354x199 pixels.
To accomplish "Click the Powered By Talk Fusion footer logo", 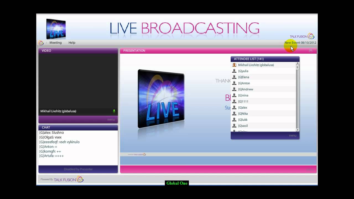I will (62, 179).
